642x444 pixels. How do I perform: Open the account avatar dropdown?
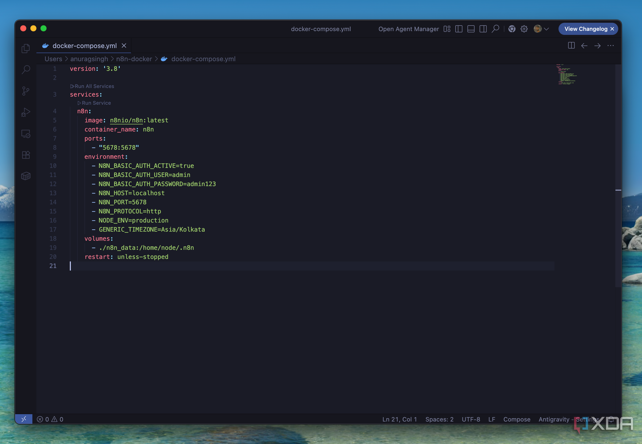541,29
